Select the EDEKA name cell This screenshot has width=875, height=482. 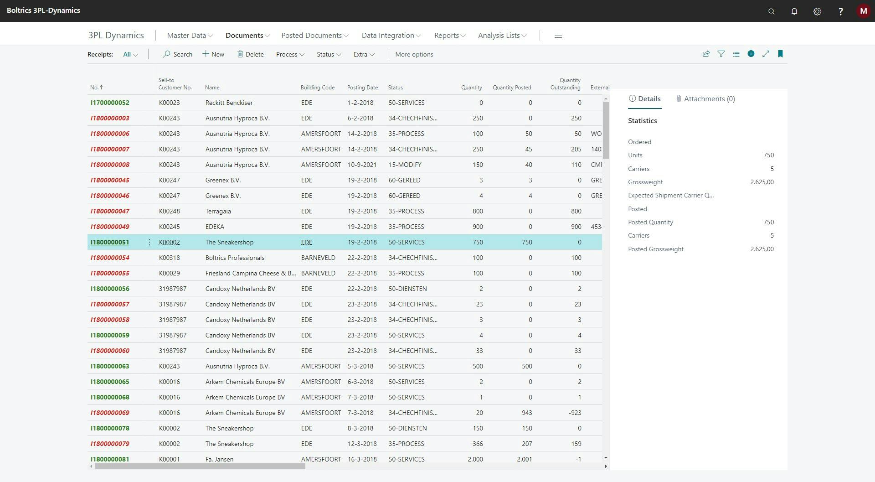pyautogui.click(x=215, y=227)
